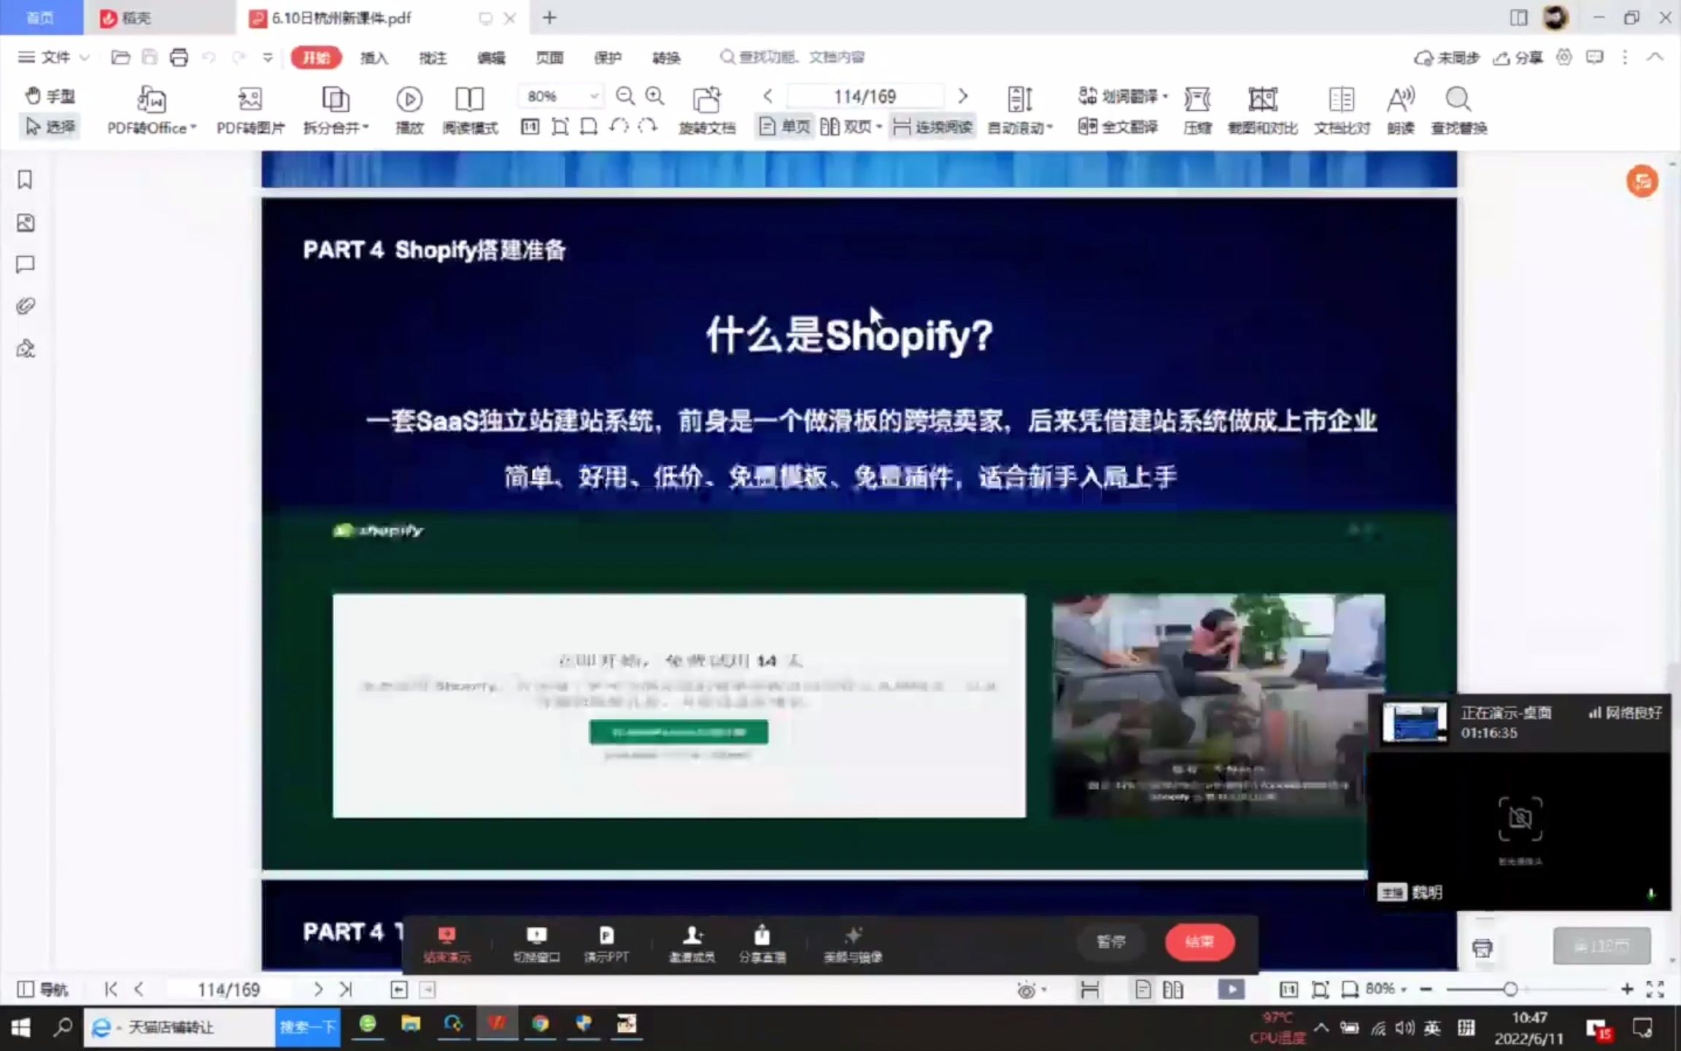Viewport: 1681px width, 1051px height.
Task: Click the Share button top right
Action: (x=1518, y=58)
